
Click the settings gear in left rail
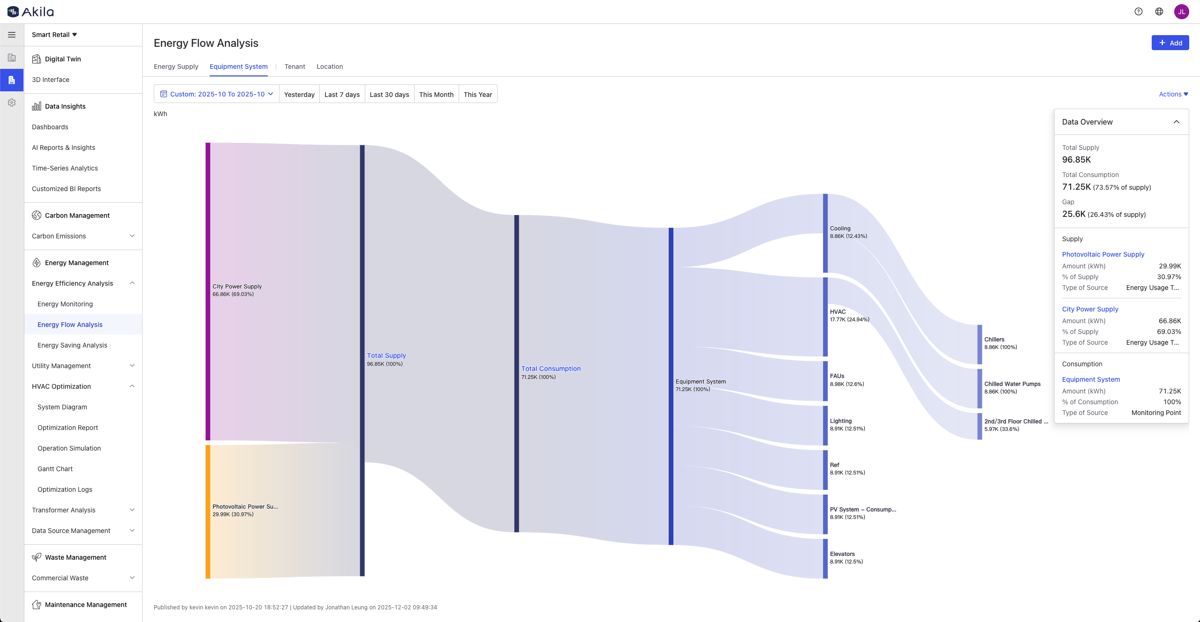[12, 103]
